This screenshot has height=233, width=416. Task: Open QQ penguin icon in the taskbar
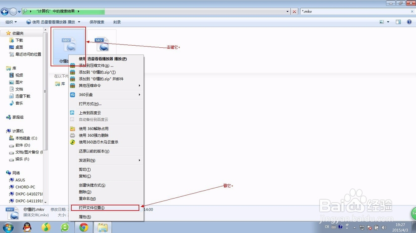click(x=27, y=227)
